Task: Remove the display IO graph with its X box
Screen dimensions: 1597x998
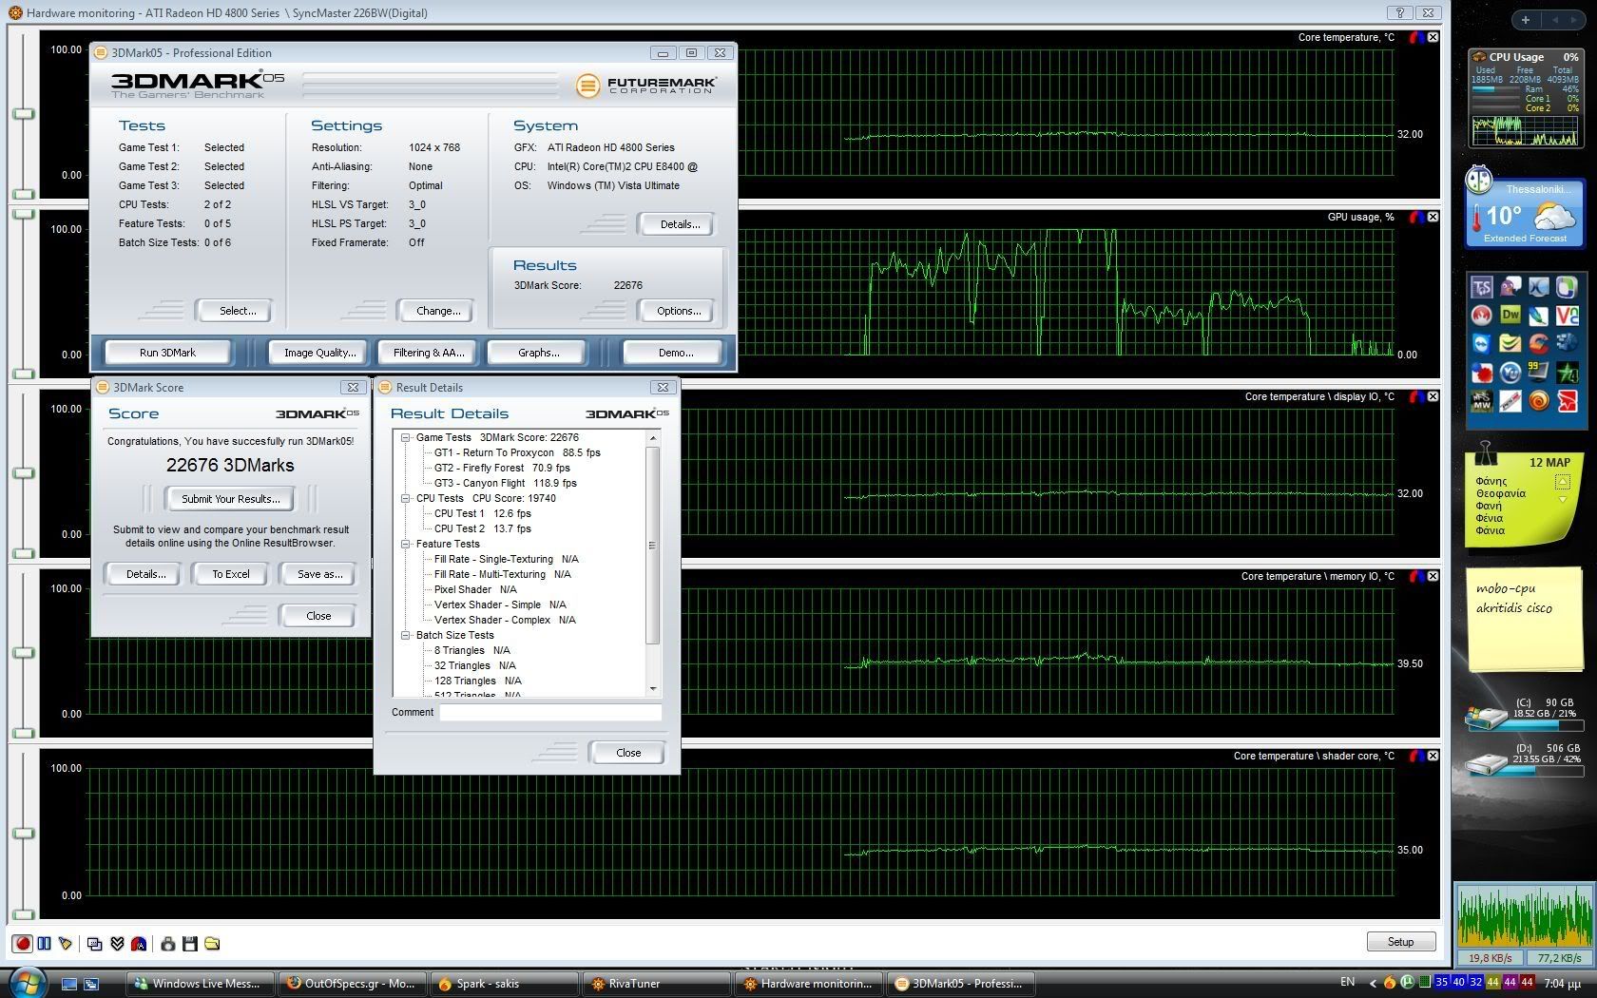Action: [x=1433, y=396]
